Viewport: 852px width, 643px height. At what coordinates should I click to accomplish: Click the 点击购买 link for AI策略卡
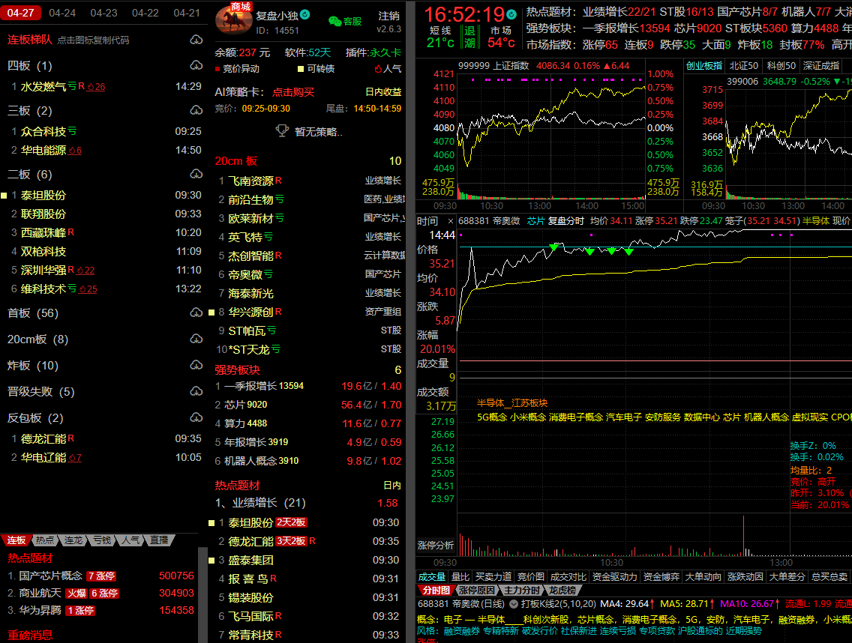coord(293,92)
